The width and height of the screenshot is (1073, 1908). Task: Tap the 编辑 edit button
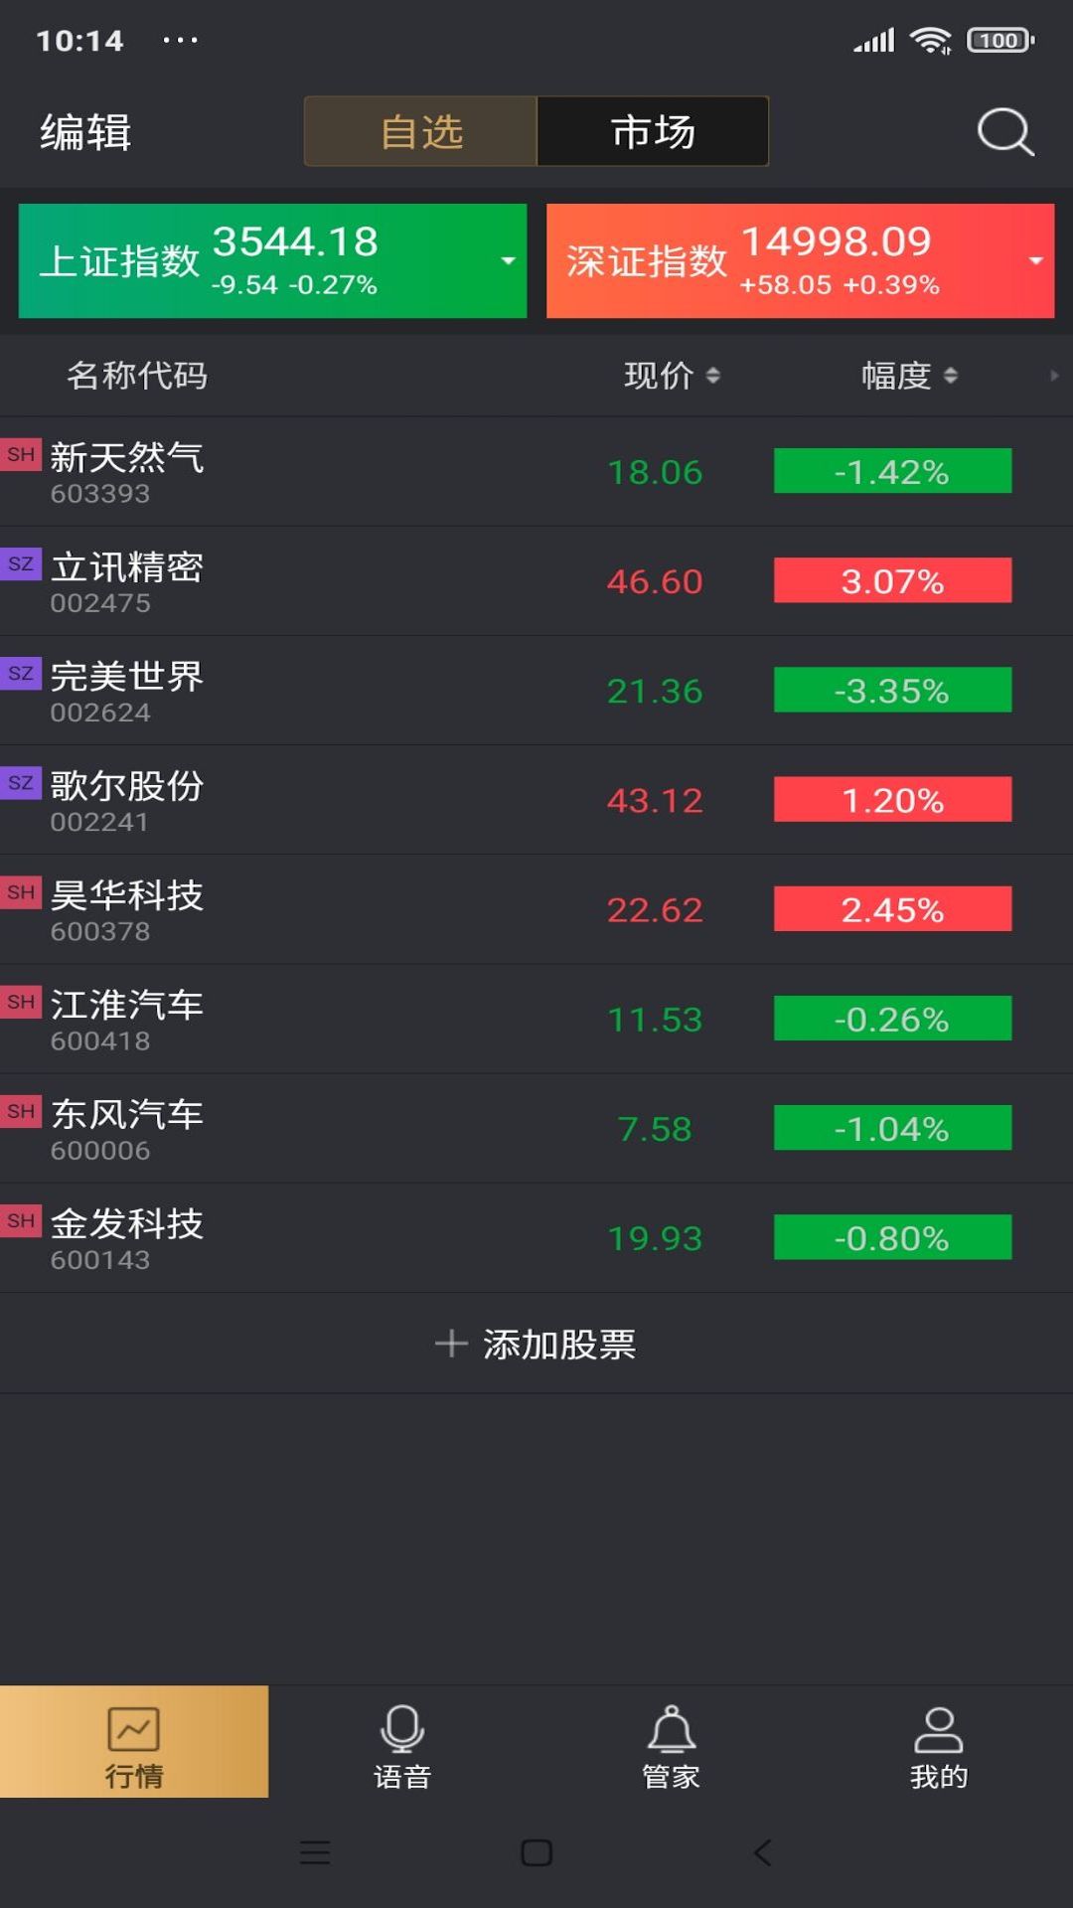[x=85, y=132]
